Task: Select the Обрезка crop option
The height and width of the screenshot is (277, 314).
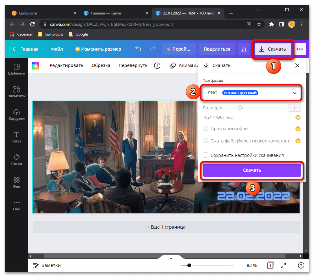Action: click(x=101, y=65)
